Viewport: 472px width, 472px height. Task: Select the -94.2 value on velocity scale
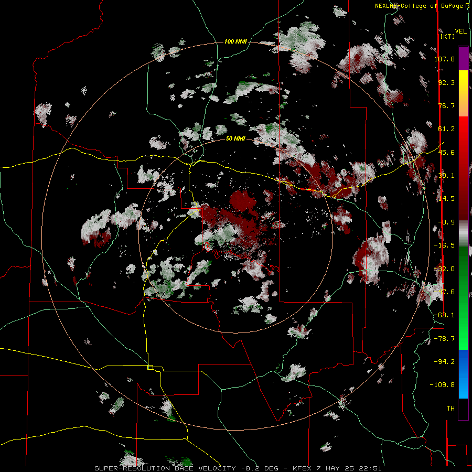pyautogui.click(x=444, y=362)
